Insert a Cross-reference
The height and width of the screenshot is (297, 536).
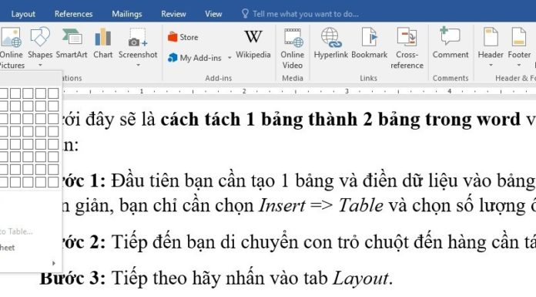click(407, 49)
